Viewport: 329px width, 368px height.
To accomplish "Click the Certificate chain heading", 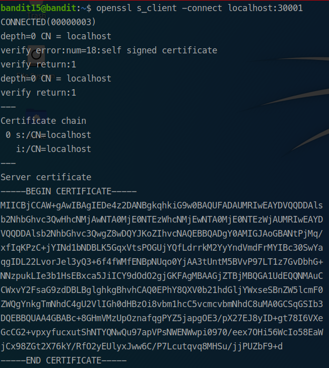I will coord(43,121).
